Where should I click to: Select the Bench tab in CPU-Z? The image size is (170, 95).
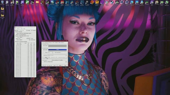(59, 42)
